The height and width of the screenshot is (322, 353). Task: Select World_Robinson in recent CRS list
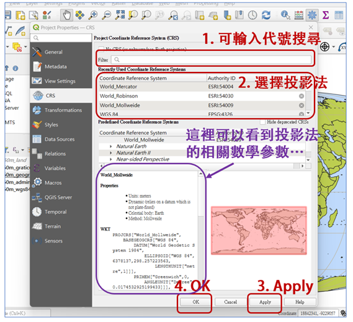(202, 96)
